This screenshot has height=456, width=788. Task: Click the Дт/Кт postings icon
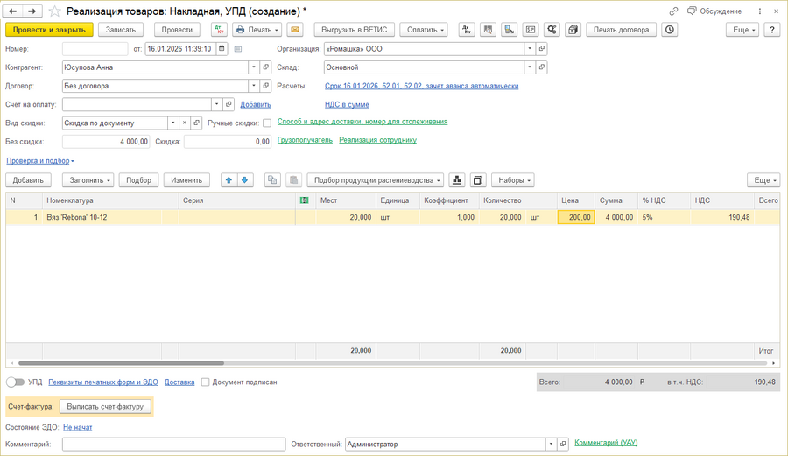click(219, 30)
